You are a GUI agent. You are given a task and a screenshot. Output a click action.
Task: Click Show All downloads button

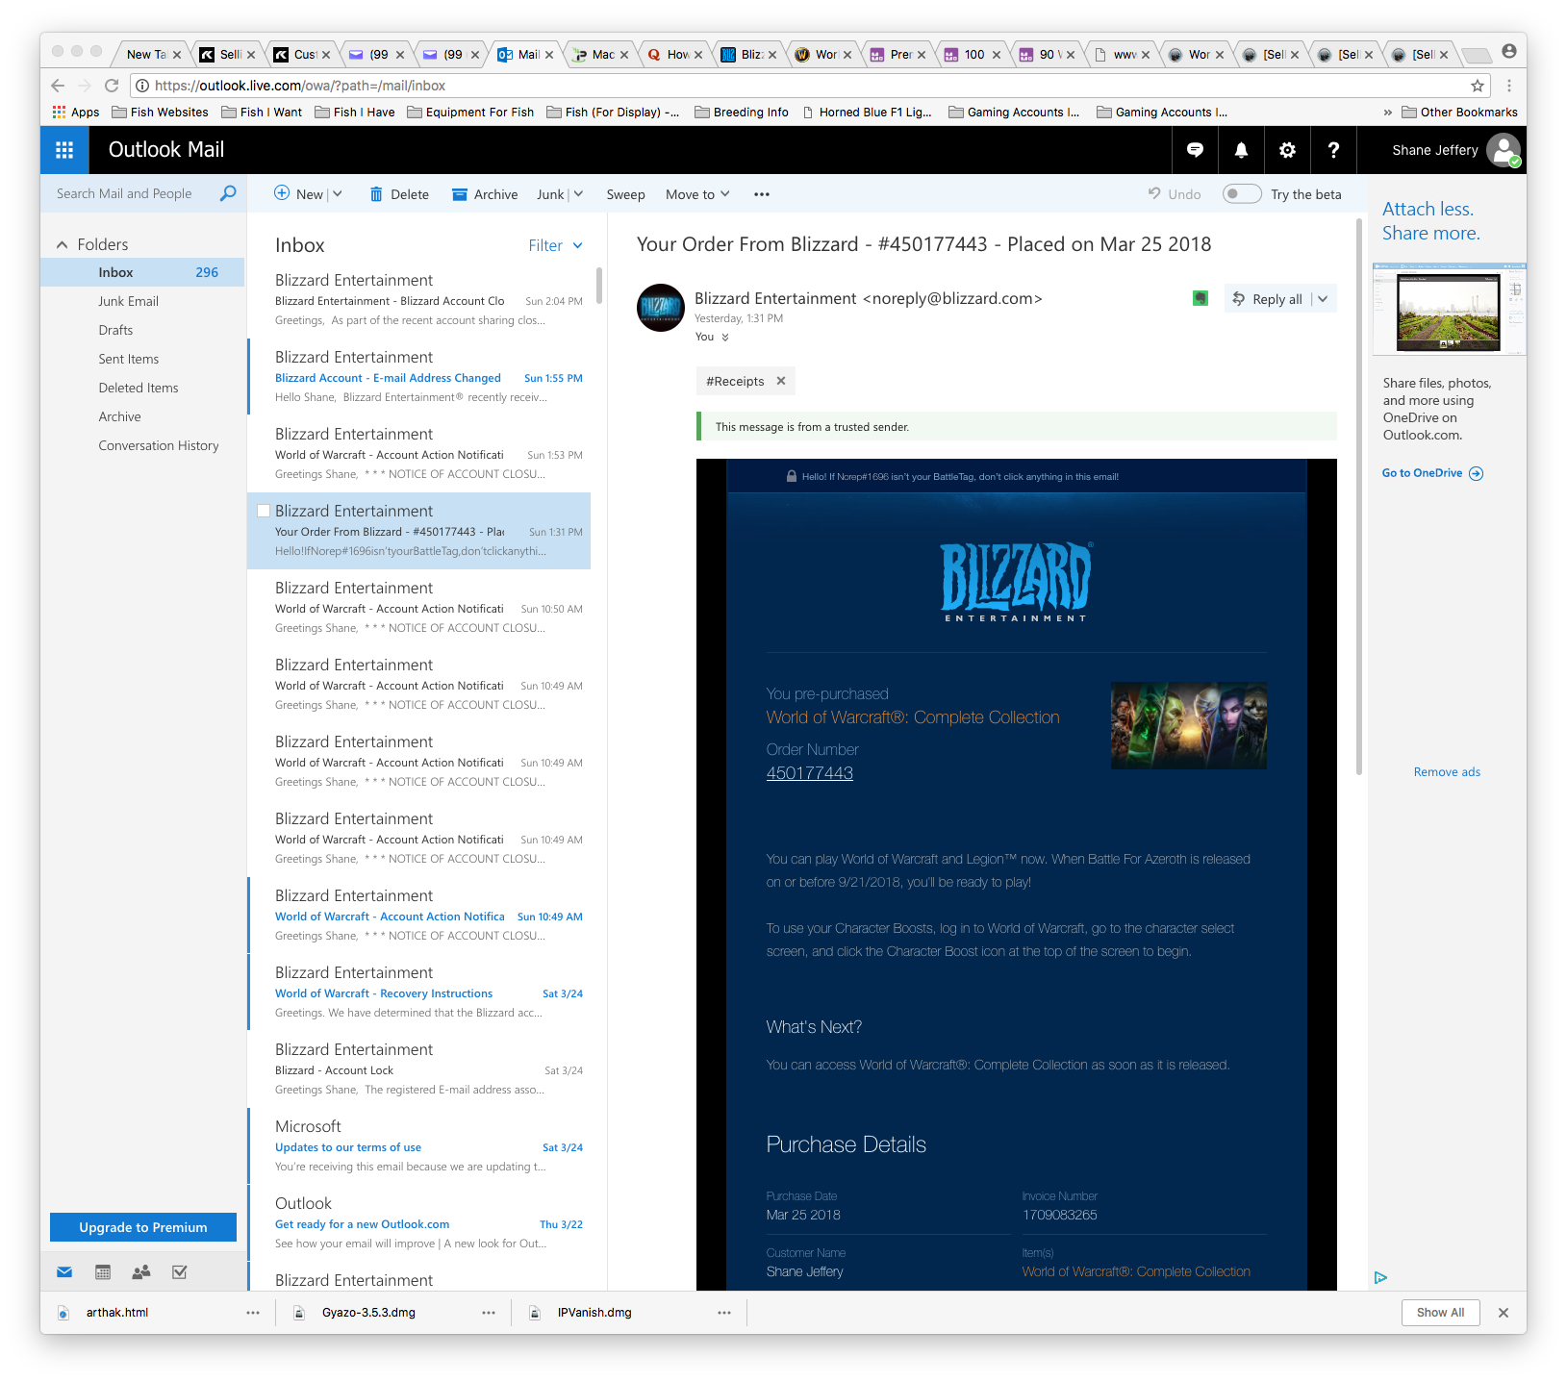coord(1440,1313)
